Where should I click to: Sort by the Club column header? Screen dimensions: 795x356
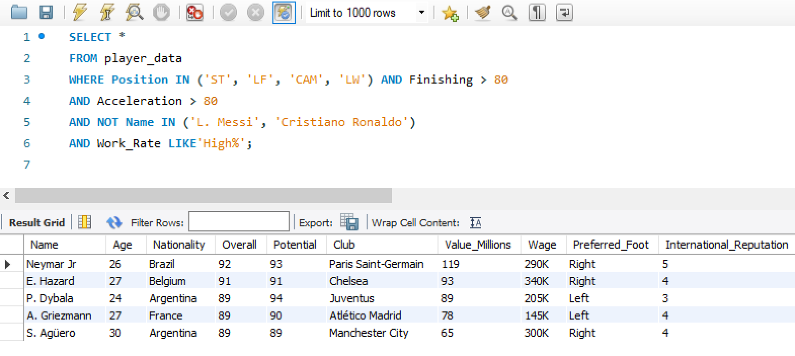click(x=382, y=245)
